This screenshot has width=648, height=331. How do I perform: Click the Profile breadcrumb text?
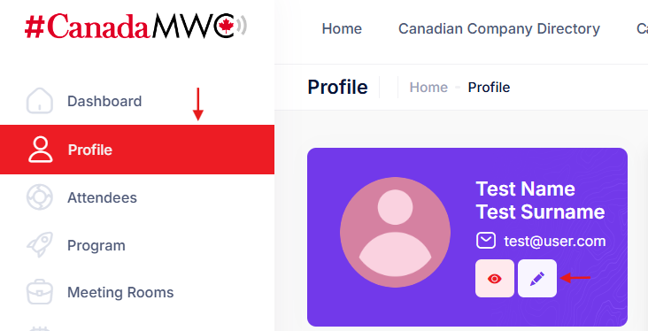click(489, 88)
